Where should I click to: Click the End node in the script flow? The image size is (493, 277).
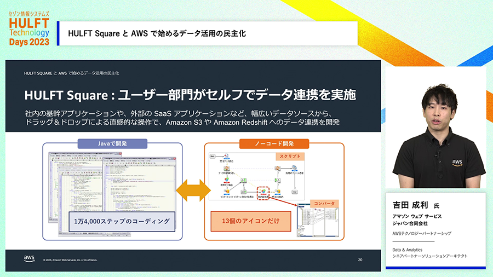tap(294, 192)
